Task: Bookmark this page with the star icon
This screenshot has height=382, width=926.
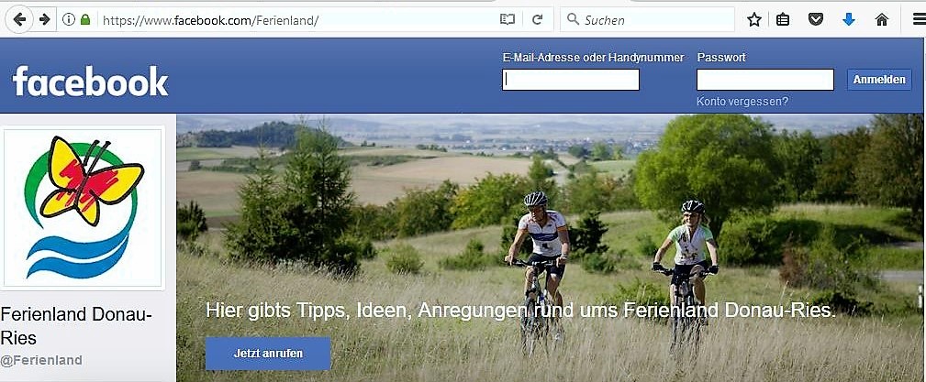Action: 753,19
